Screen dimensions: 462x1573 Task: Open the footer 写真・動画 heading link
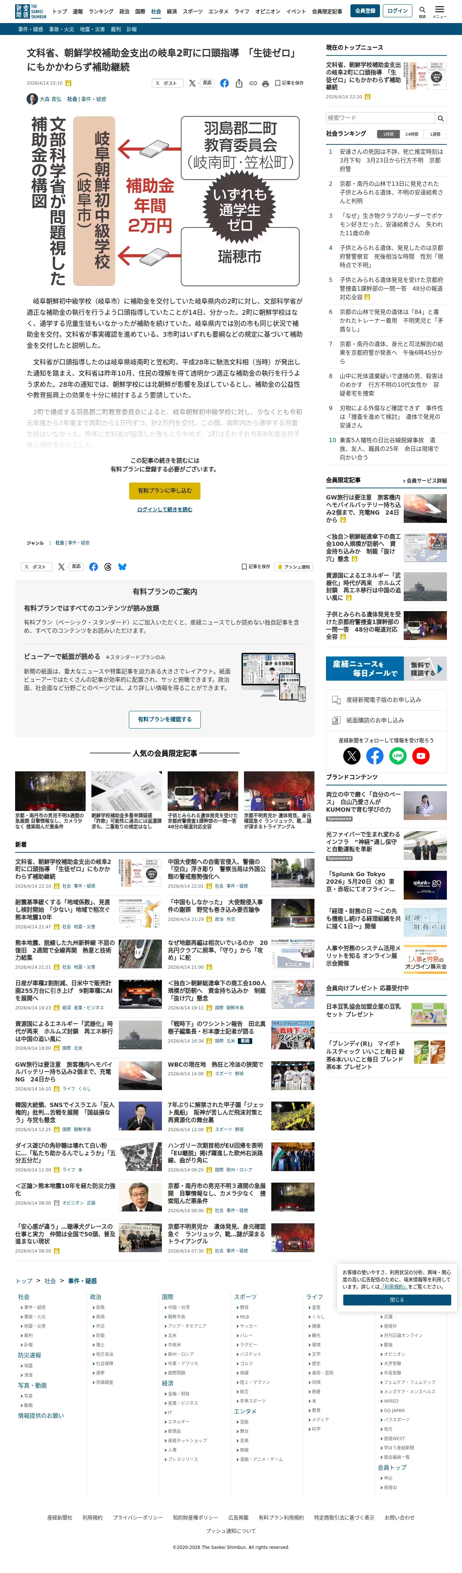(x=32, y=1385)
